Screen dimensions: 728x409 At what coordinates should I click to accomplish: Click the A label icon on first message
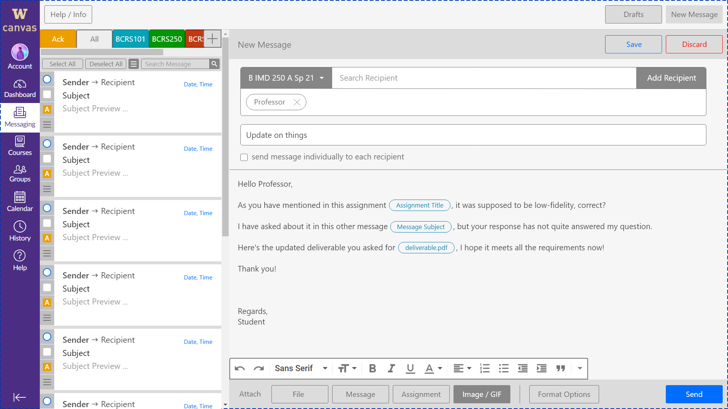coord(47,109)
